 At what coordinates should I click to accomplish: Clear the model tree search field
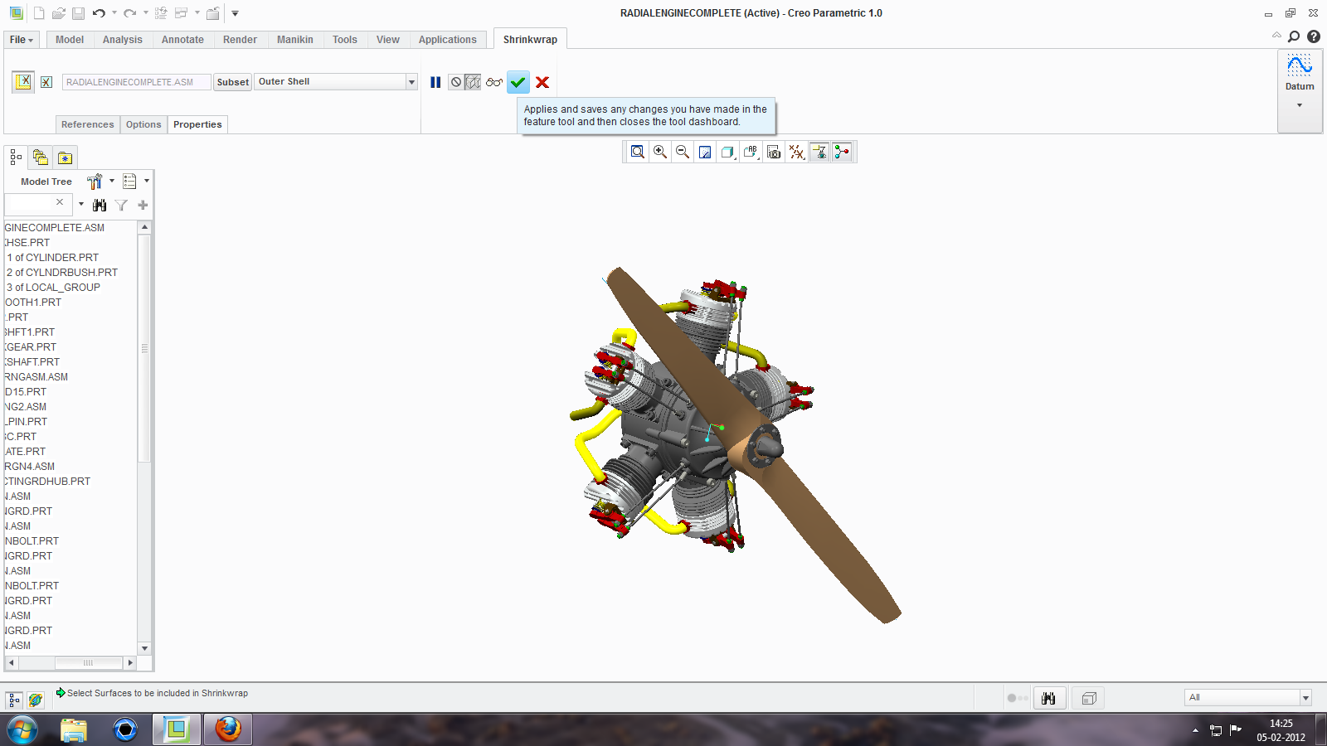click(x=60, y=202)
